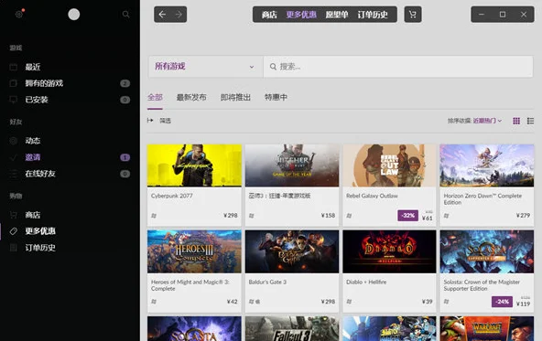Select the 最新发布 tab

(x=191, y=97)
